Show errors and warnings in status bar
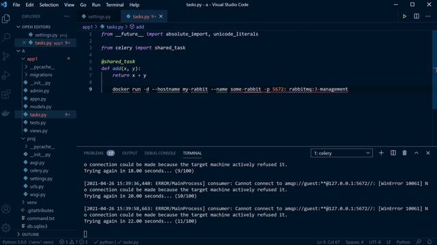The width and height of the screenshot is (437, 245). tap(74, 242)
